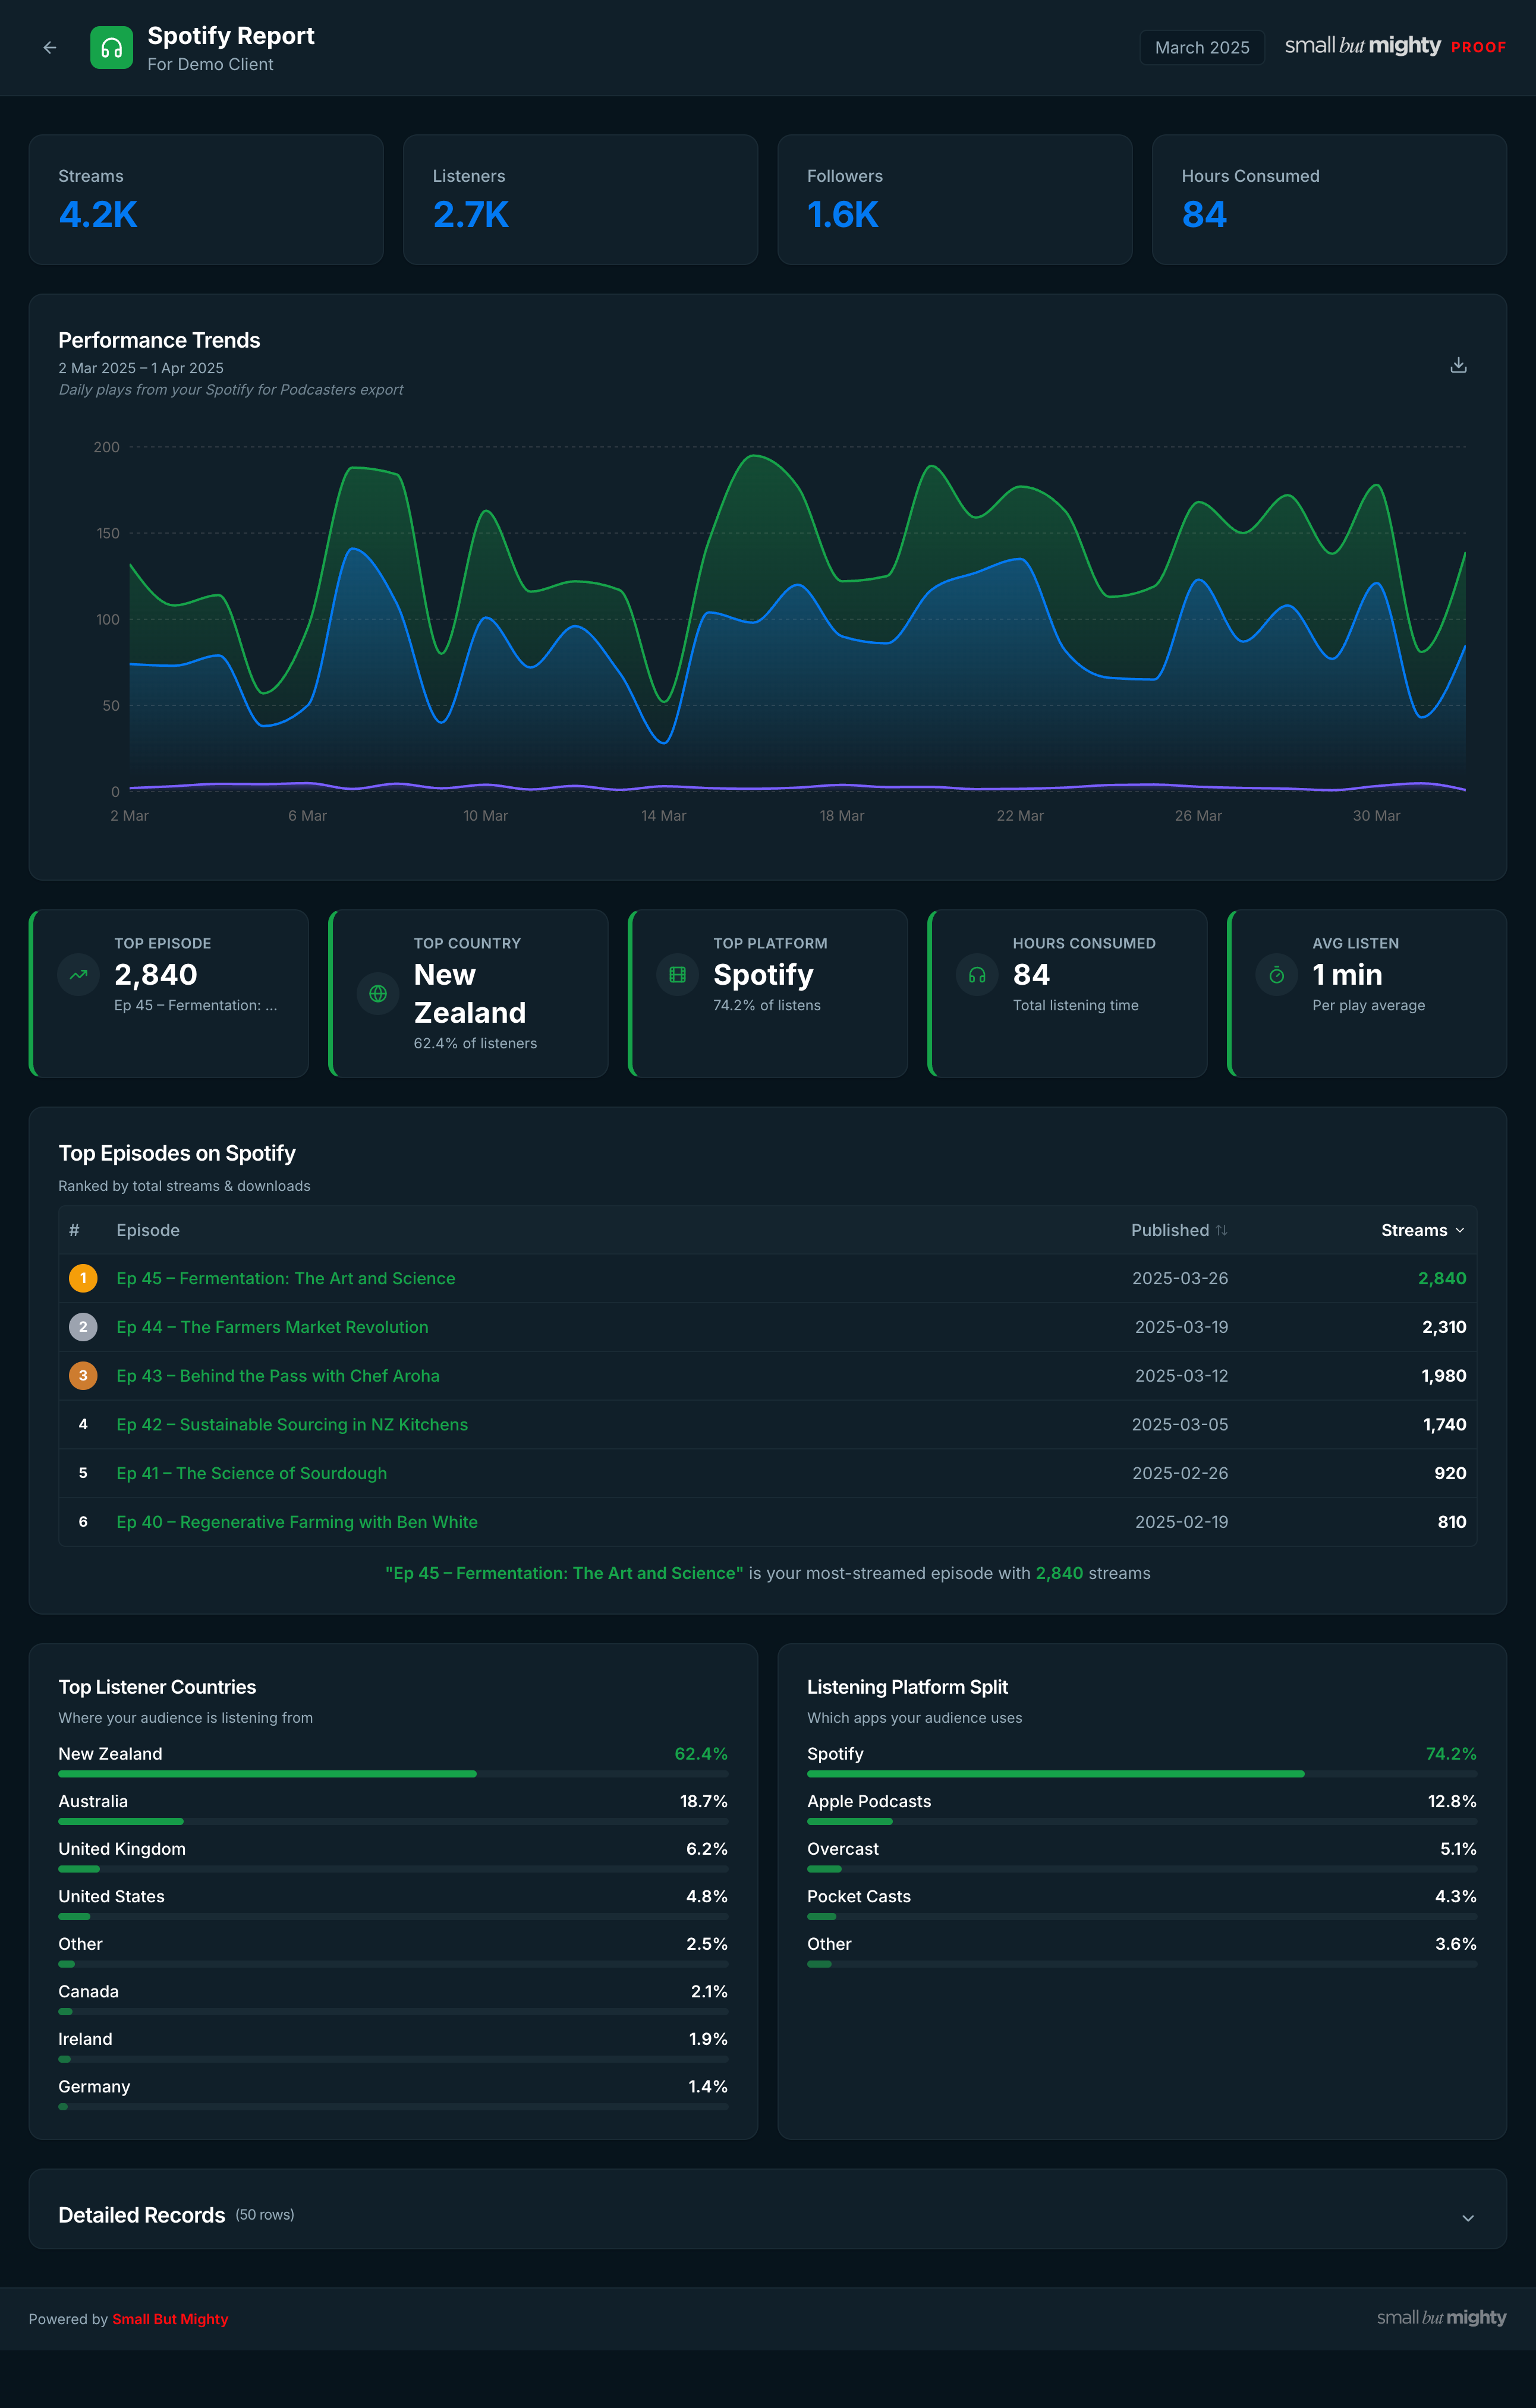Click the green headphones Spotify Report icon
The height and width of the screenshot is (2408, 1536).
pyautogui.click(x=111, y=48)
